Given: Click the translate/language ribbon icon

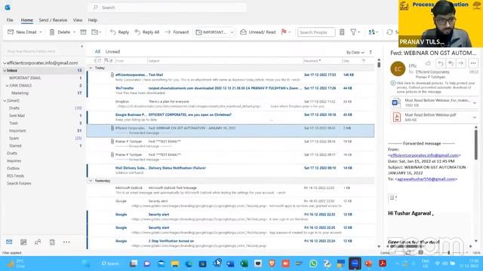Looking at the screenshot, I should point(373,32).
